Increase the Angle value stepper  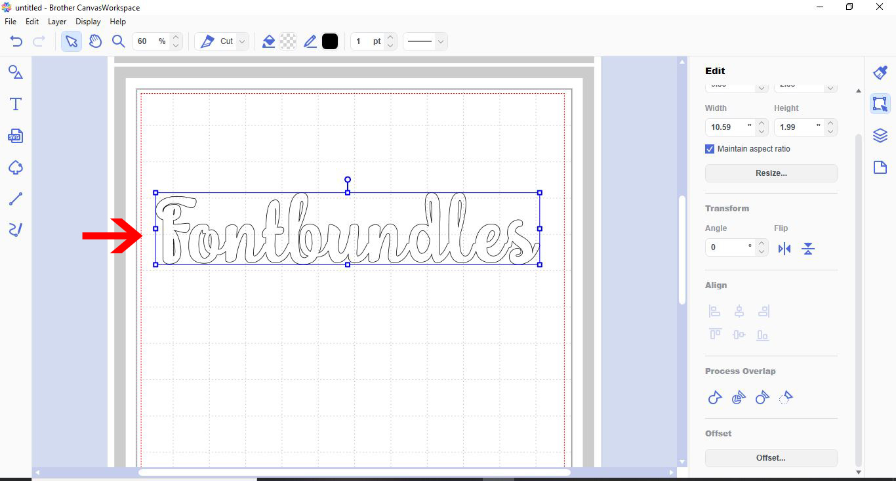point(762,243)
